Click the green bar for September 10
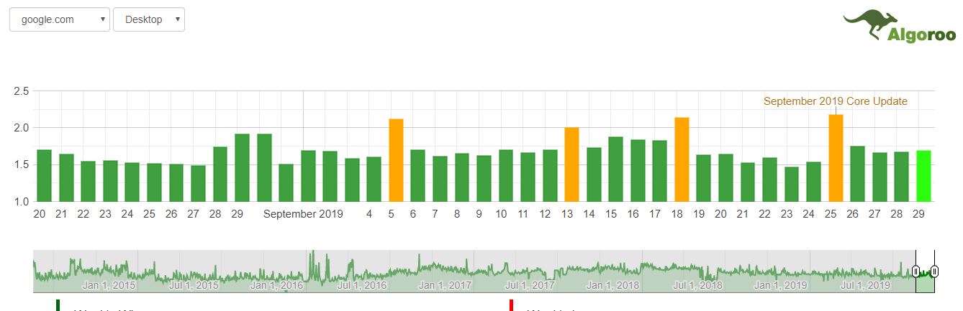The height and width of the screenshot is (311, 963). coord(506,176)
